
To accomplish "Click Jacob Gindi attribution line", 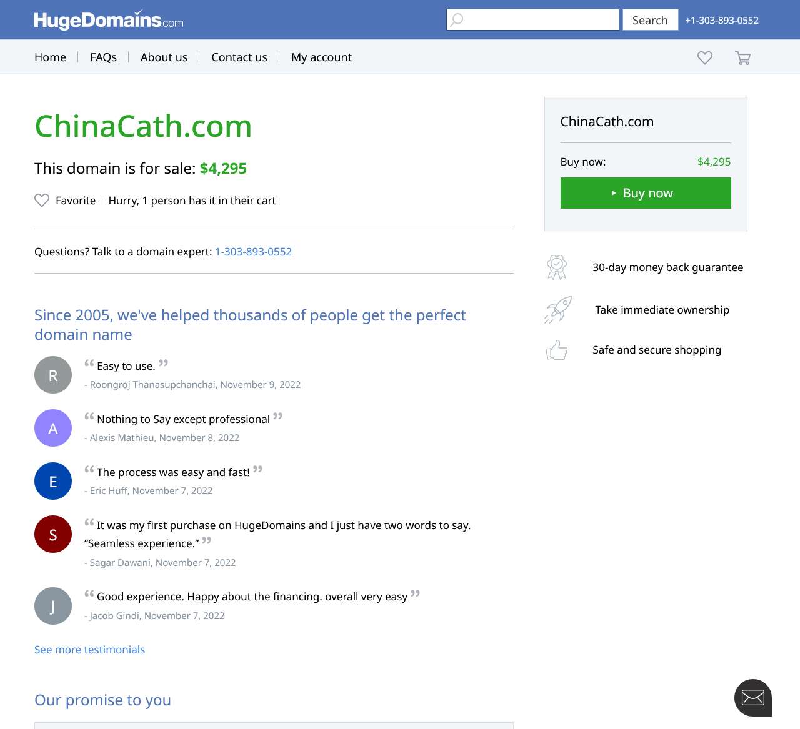I will pos(154,616).
